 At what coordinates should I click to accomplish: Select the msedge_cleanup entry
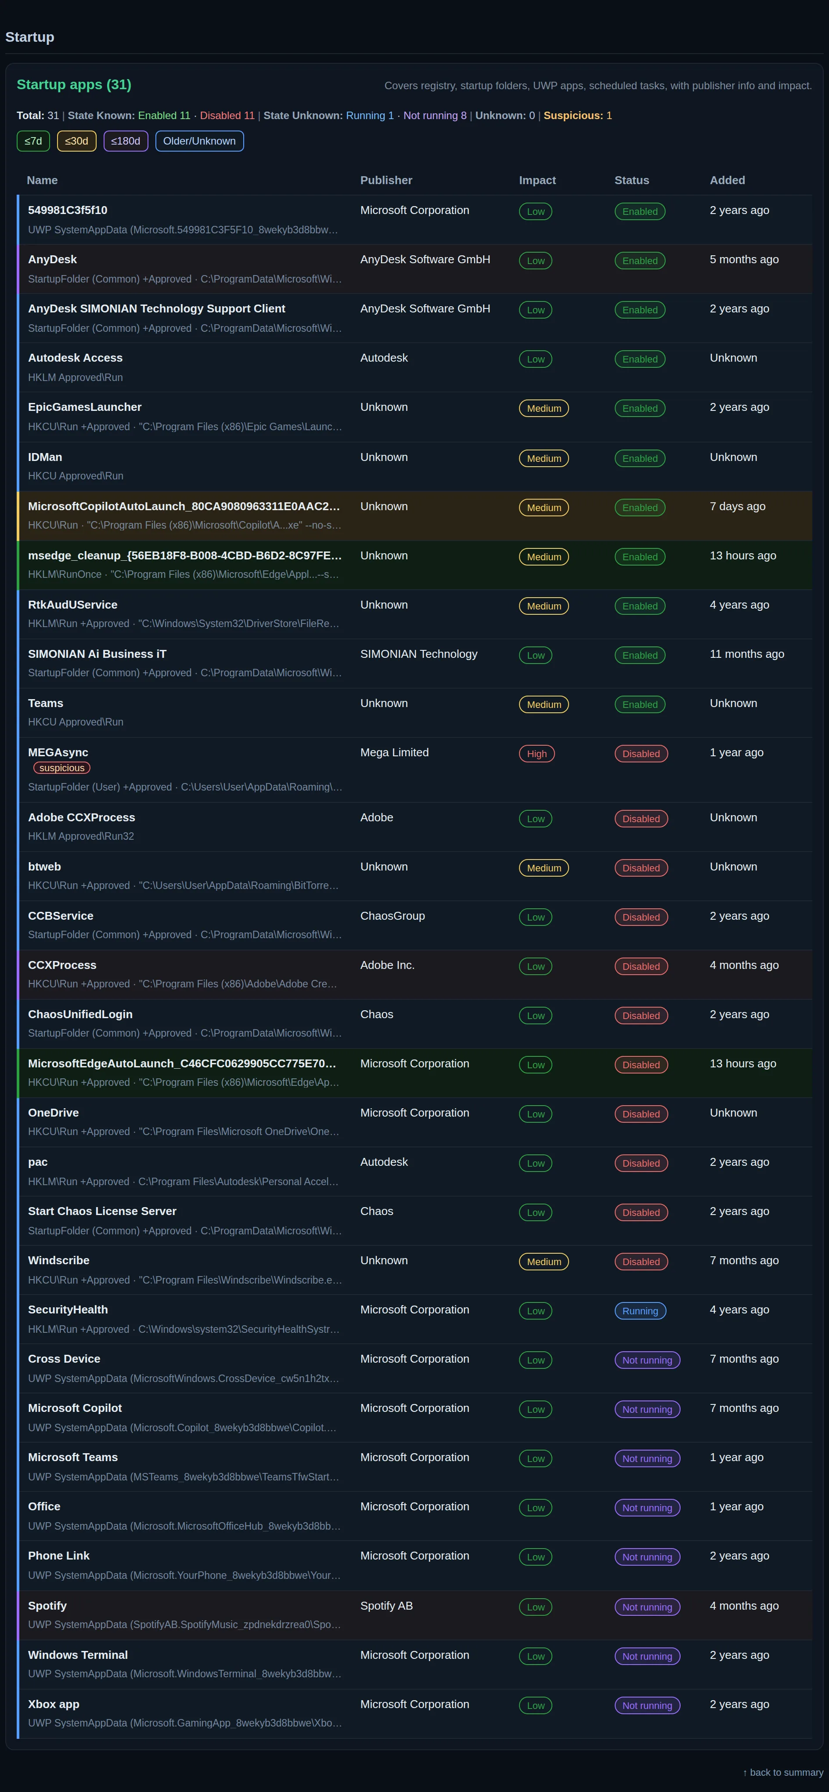click(x=185, y=556)
